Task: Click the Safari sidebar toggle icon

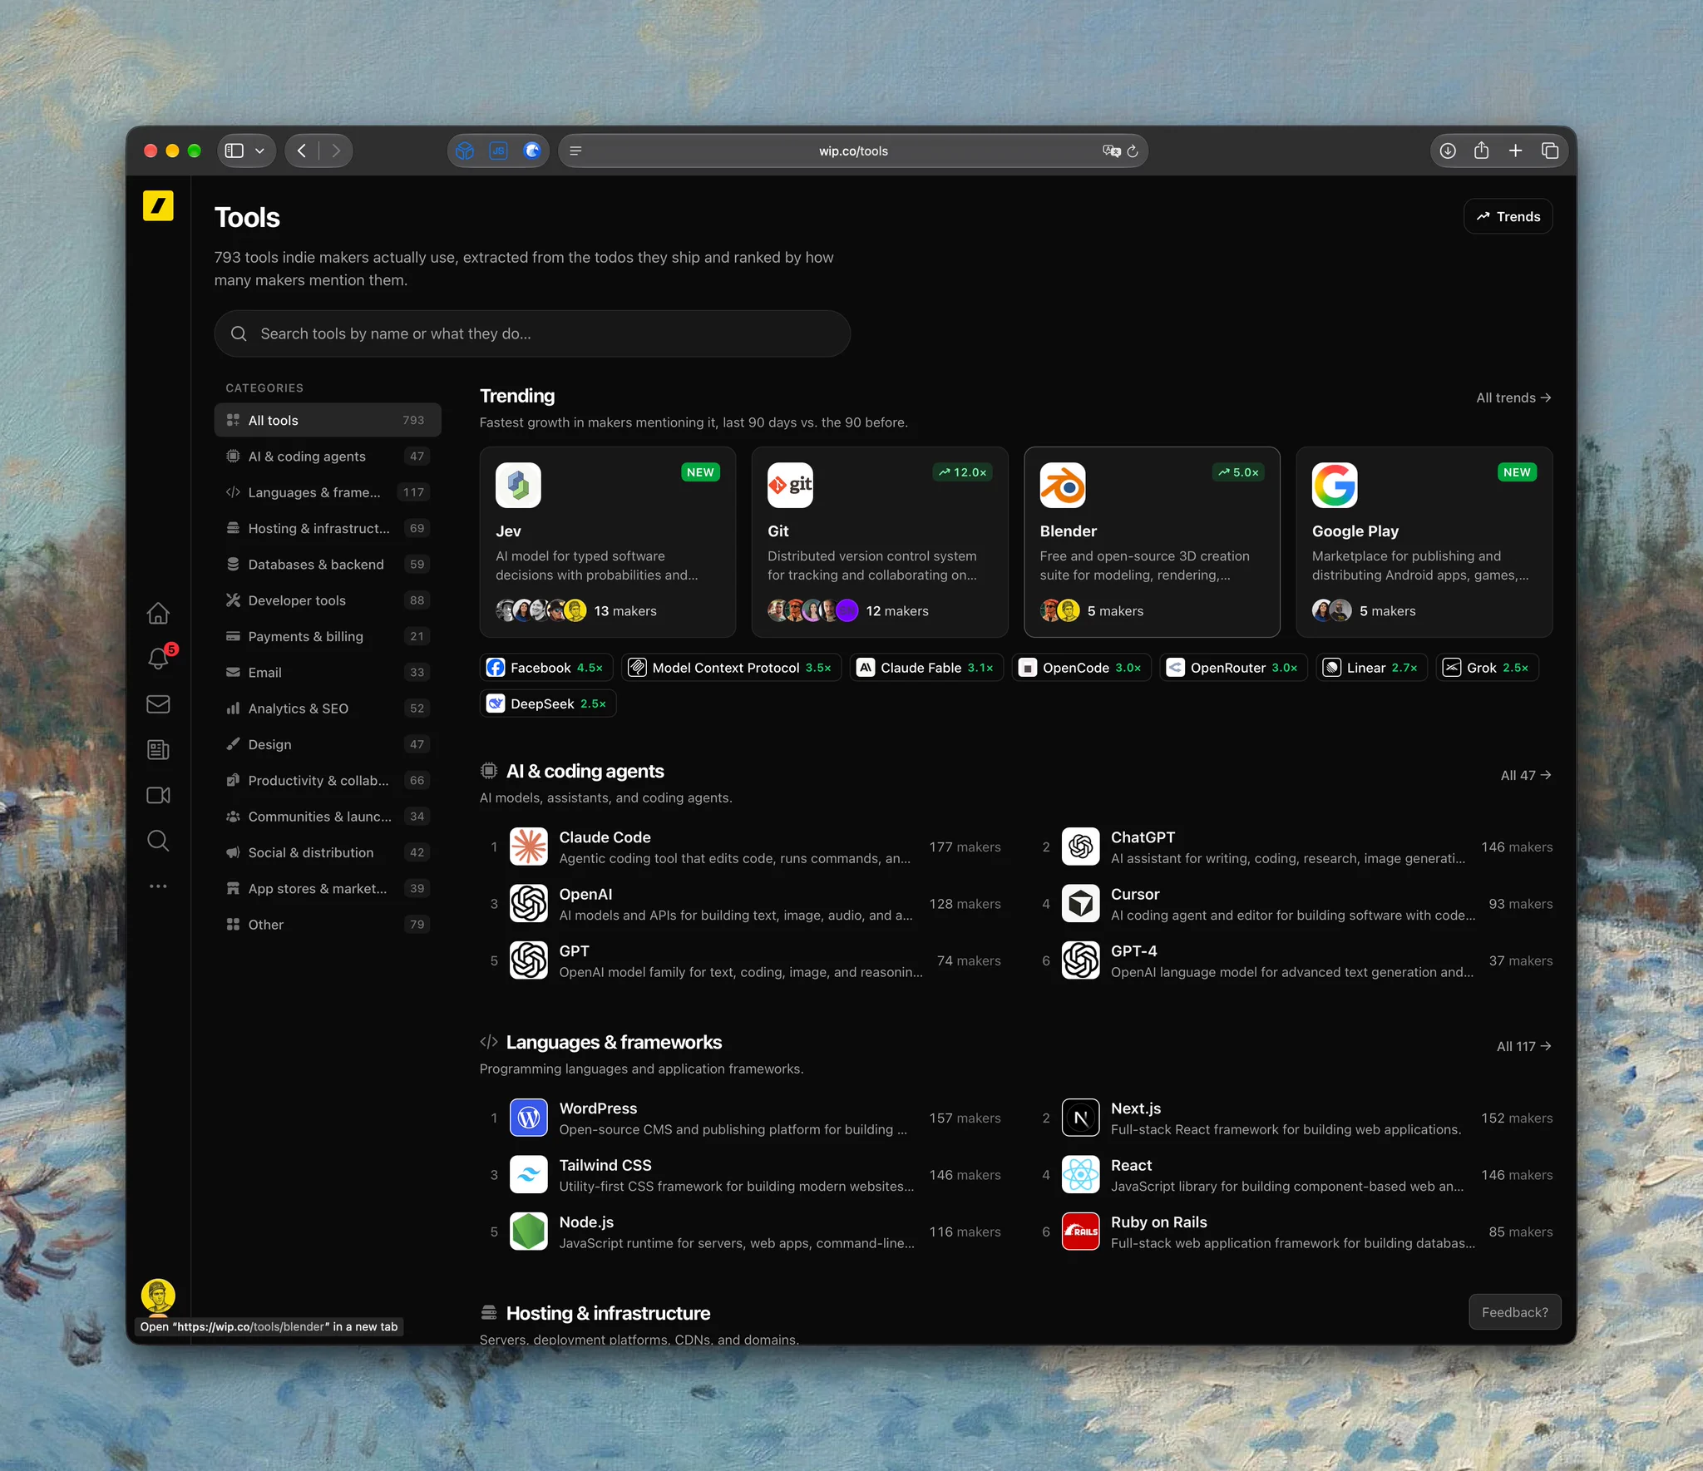Action: (234, 151)
